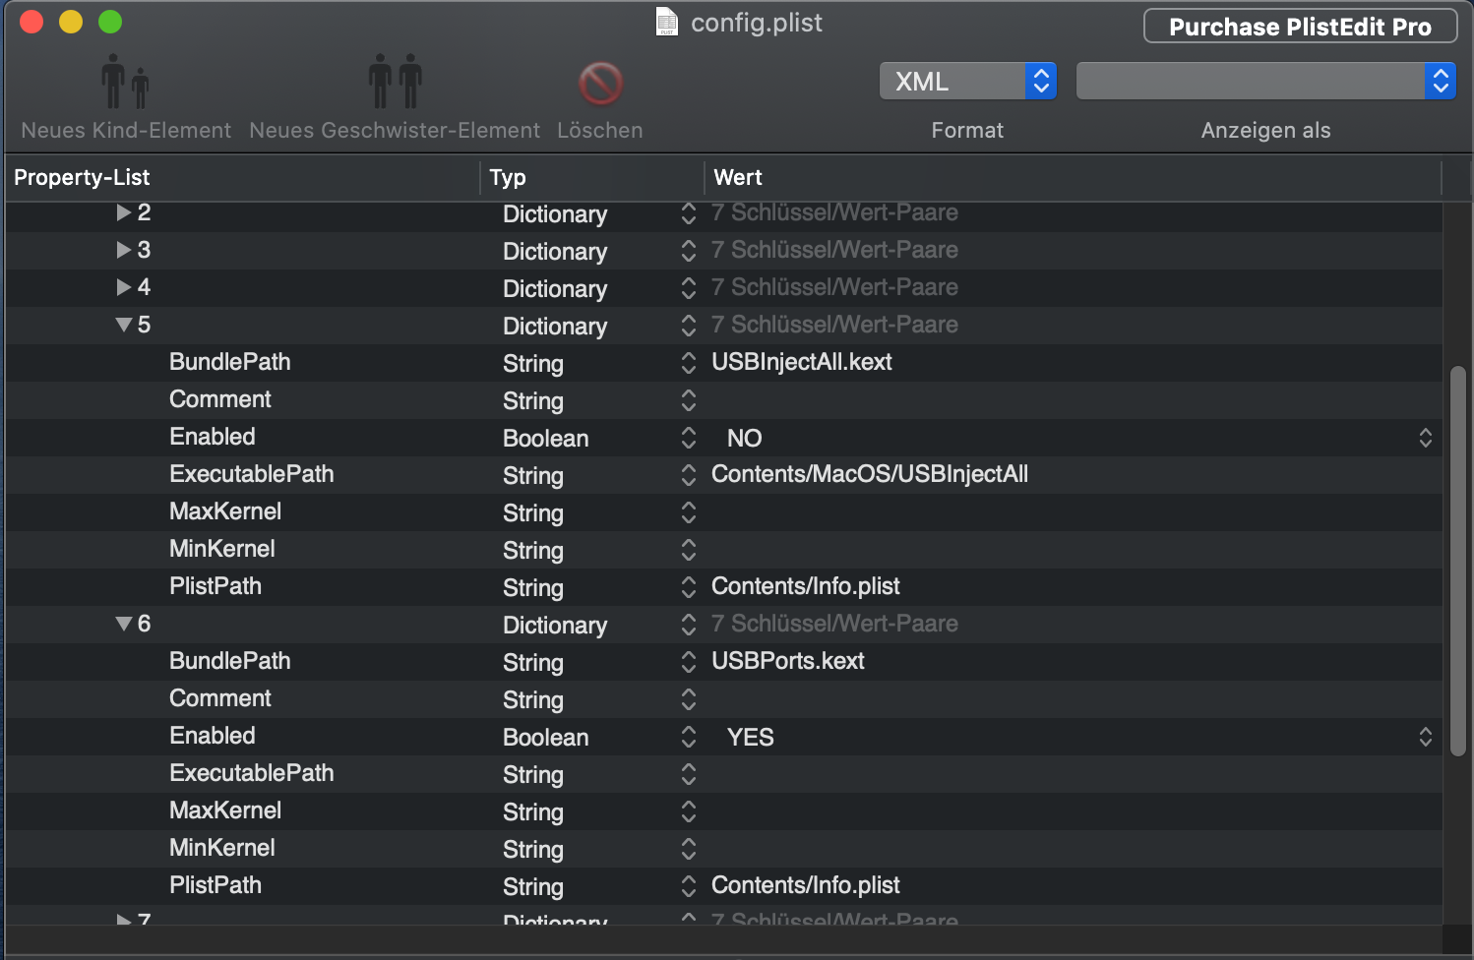
Task: Click the Neues Kind-Element toolbar icon
Action: click(x=125, y=82)
